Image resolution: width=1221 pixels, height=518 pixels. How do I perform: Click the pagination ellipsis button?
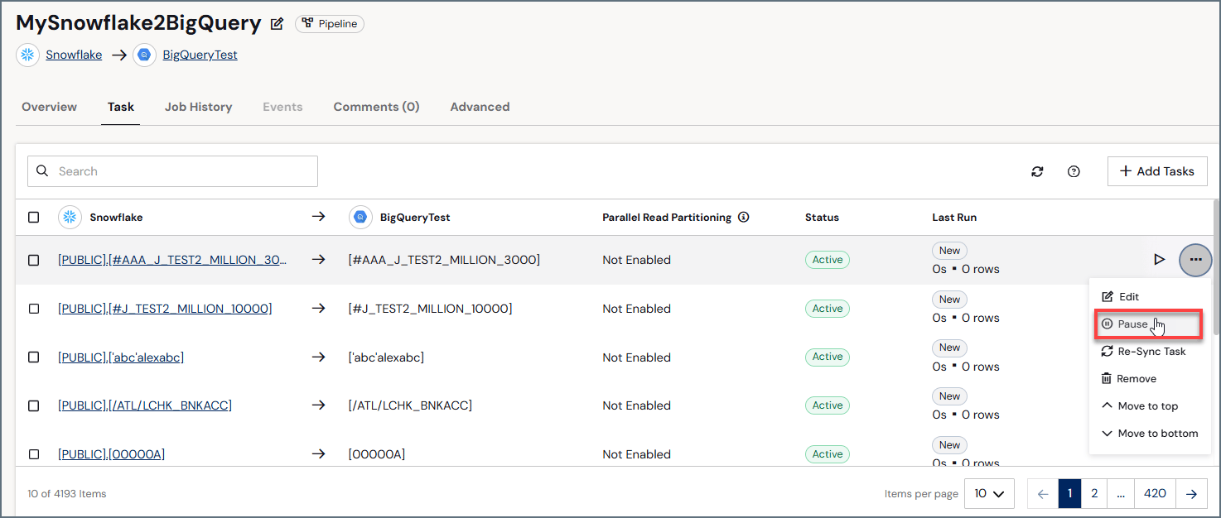point(1121,493)
